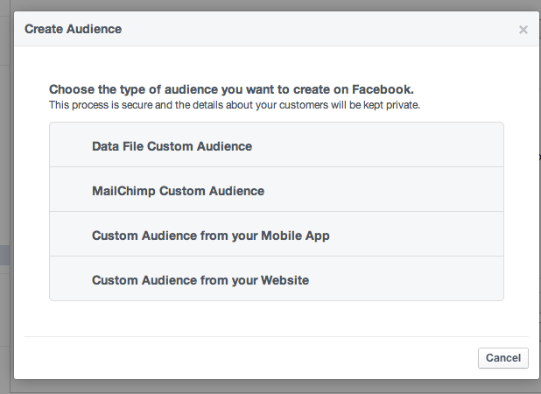This screenshot has height=394, width=541.
Task: Select Data File Custom Audience option
Action: (x=172, y=146)
